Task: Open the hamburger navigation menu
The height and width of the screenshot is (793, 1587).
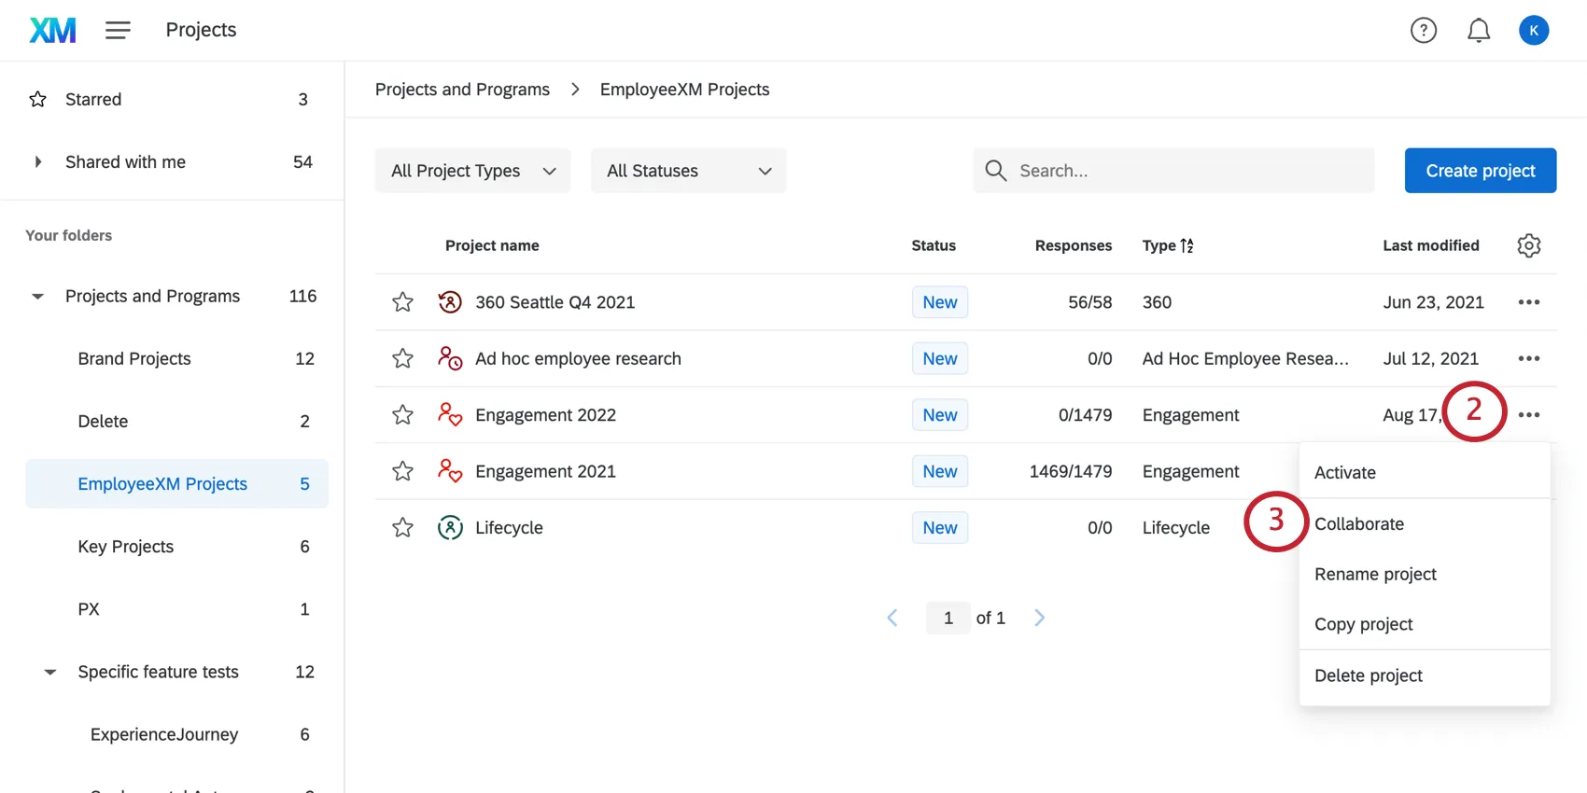Action: pyautogui.click(x=118, y=30)
